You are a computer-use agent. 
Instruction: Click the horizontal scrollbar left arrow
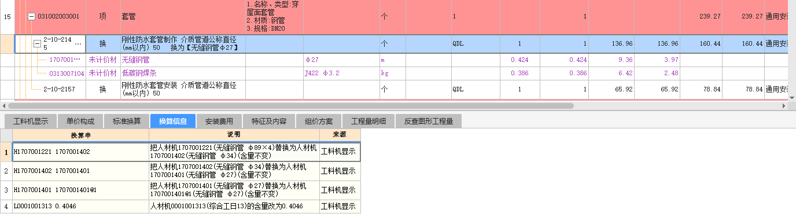pos(4,106)
